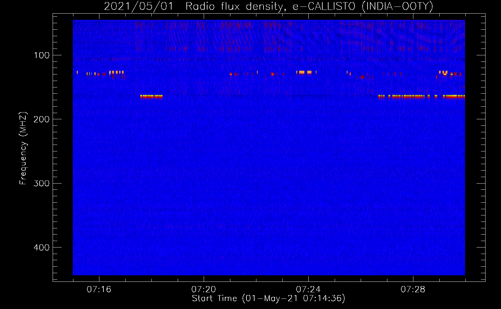
Task: Select the '07:20' time tick label
Action: click(204, 290)
